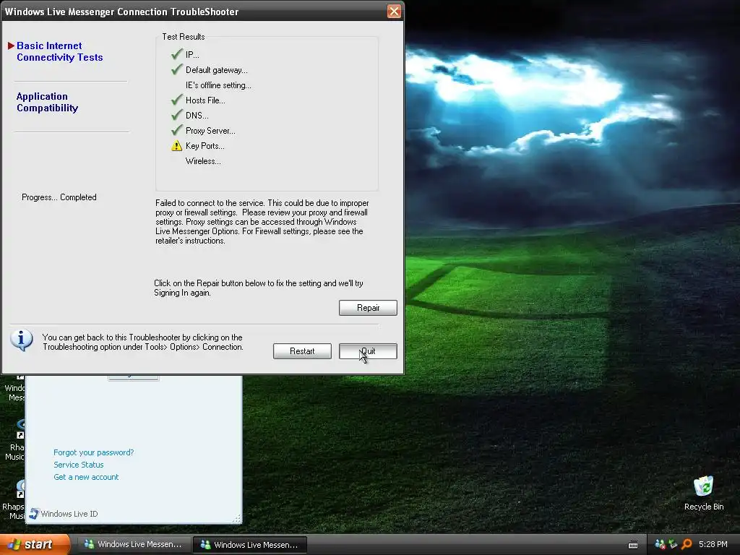This screenshot has width=740, height=555.
Task: Click the Restart button
Action: (302, 351)
